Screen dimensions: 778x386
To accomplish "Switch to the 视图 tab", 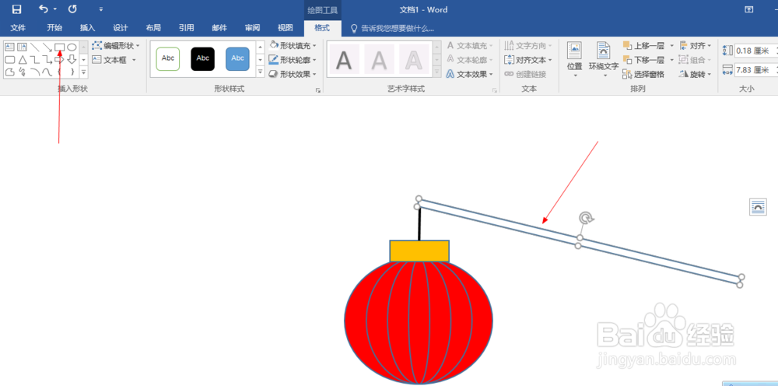I will 286,28.
